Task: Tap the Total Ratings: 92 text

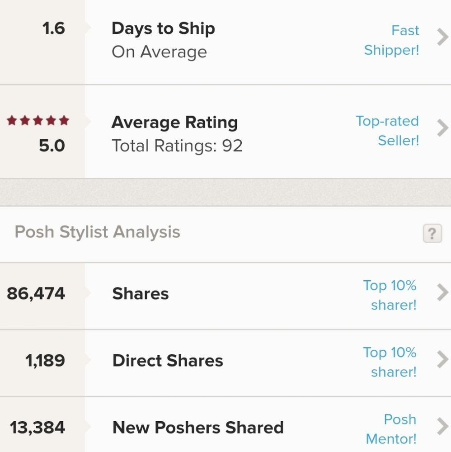Action: coord(177,146)
